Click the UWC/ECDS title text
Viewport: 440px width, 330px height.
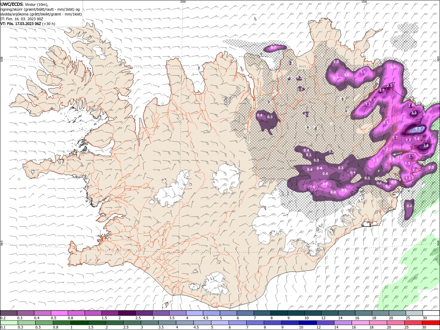click(11, 4)
